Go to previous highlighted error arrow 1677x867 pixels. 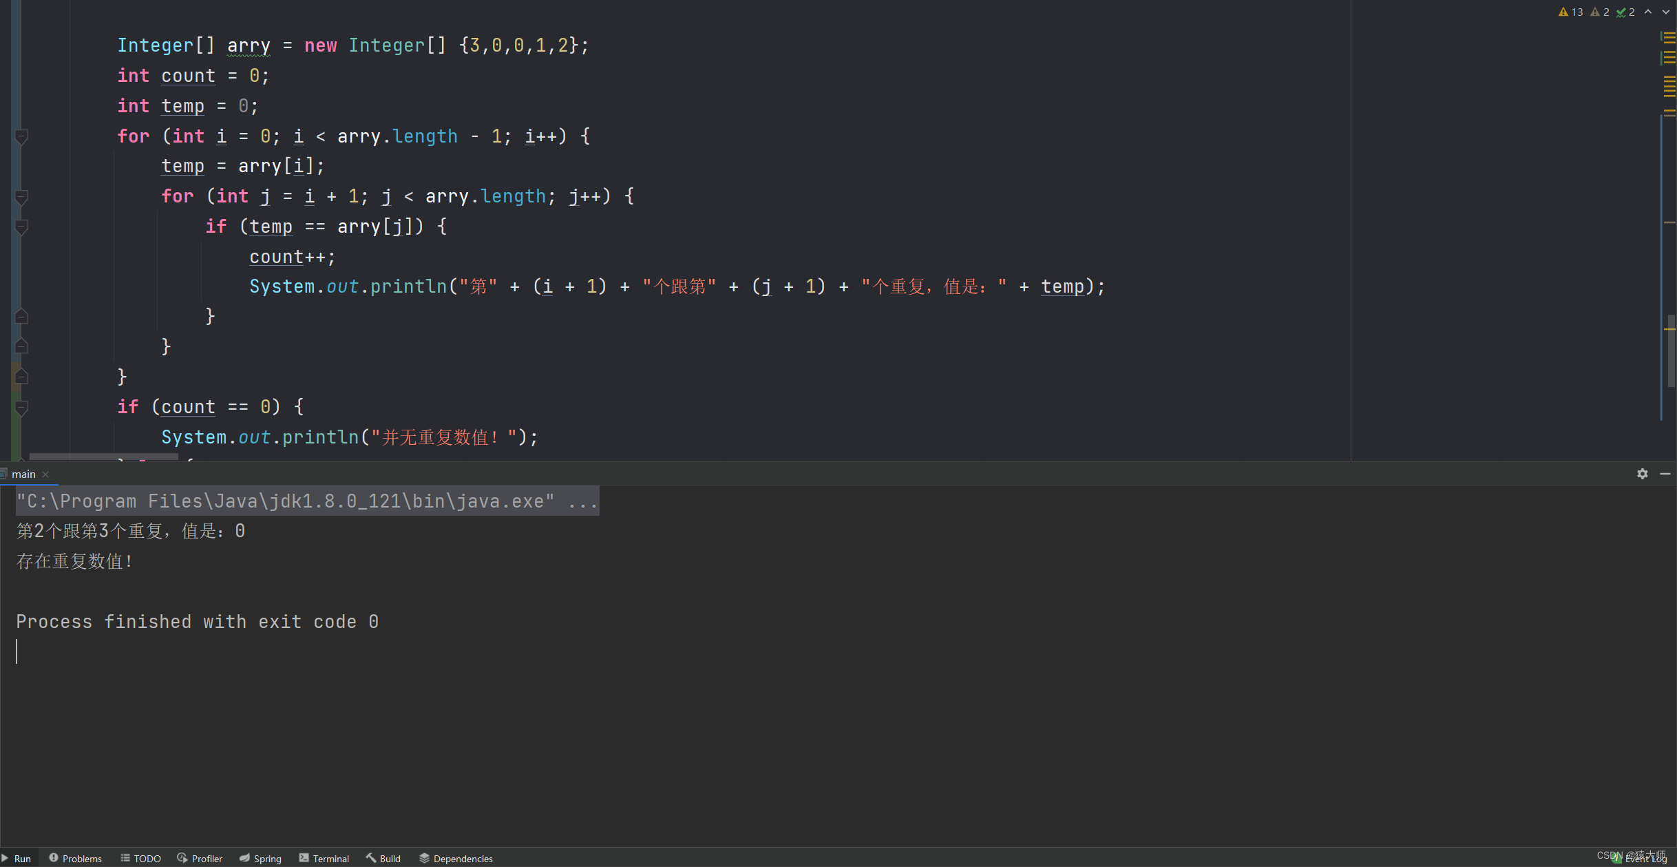(1648, 12)
